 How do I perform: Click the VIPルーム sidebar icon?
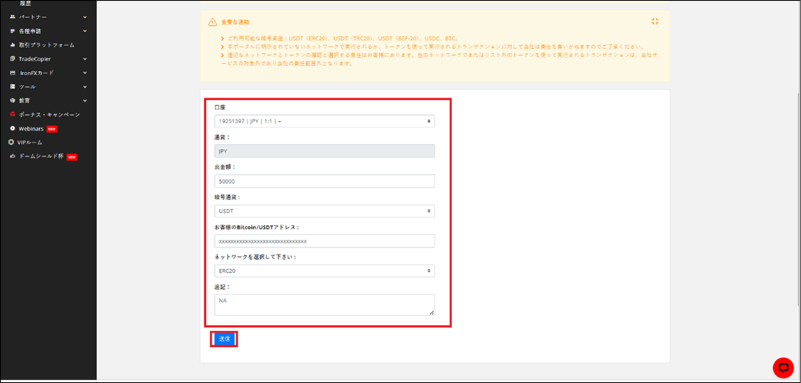tap(11, 142)
